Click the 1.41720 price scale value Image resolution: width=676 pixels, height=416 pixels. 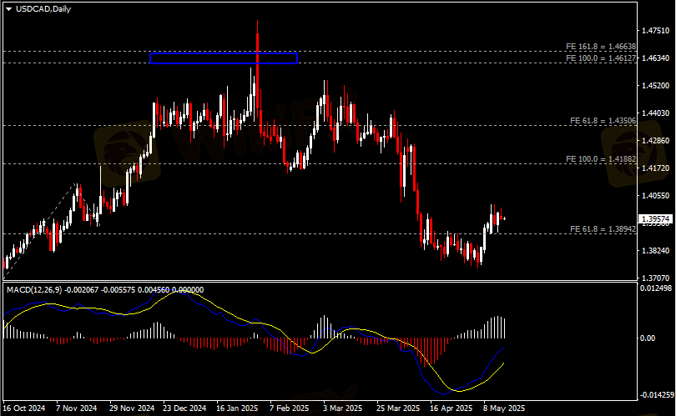tap(655, 168)
